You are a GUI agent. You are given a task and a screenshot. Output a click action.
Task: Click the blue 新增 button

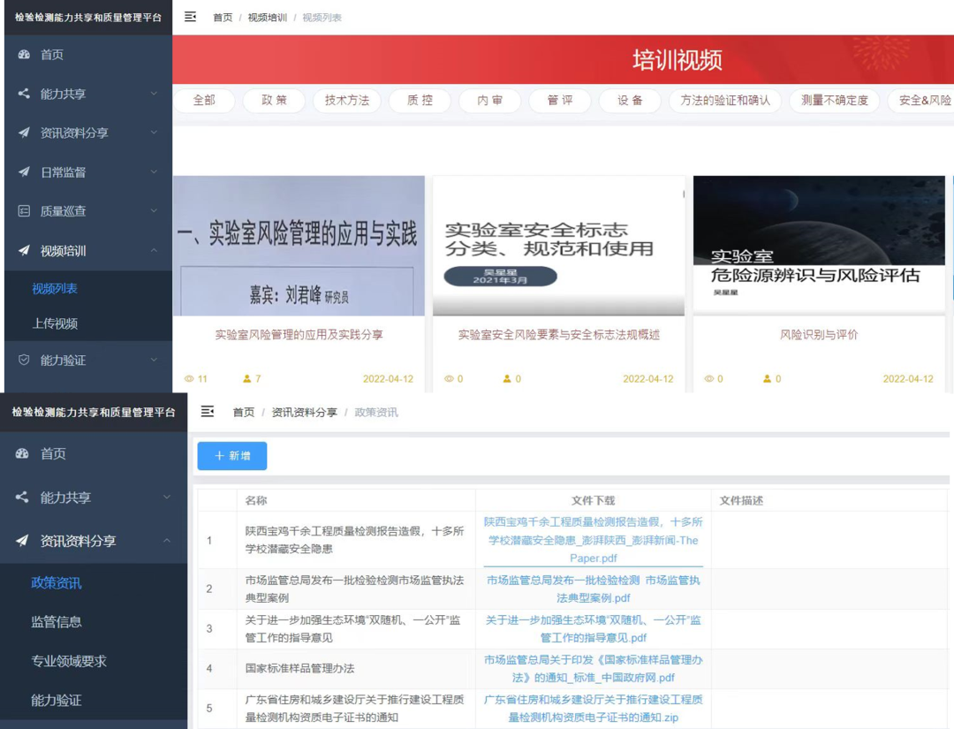coord(231,456)
